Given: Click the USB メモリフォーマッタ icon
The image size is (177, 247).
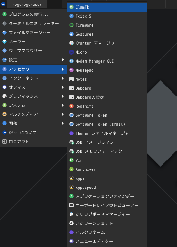Looking at the screenshot, I should click(x=71, y=151).
